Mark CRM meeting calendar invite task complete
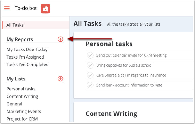The height and width of the screenshot is (124, 195). point(90,55)
